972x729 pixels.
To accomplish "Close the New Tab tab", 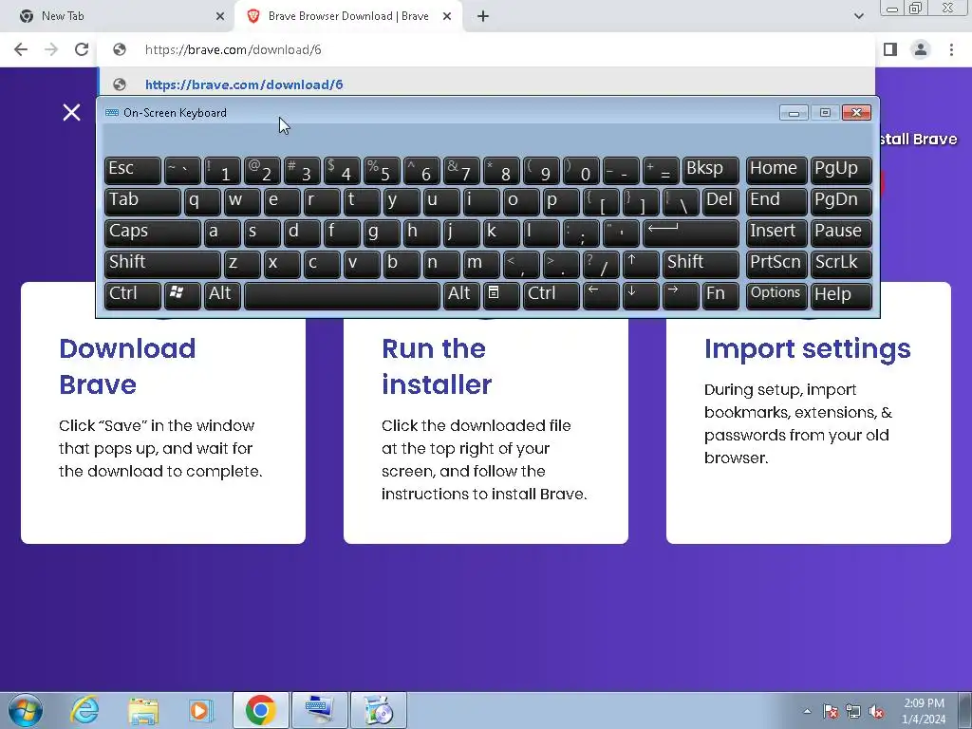I will (220, 16).
